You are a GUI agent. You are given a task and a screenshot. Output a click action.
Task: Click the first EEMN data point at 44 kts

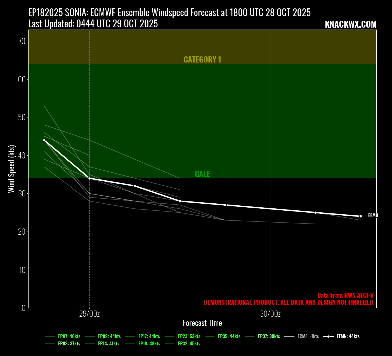pyautogui.click(x=44, y=140)
